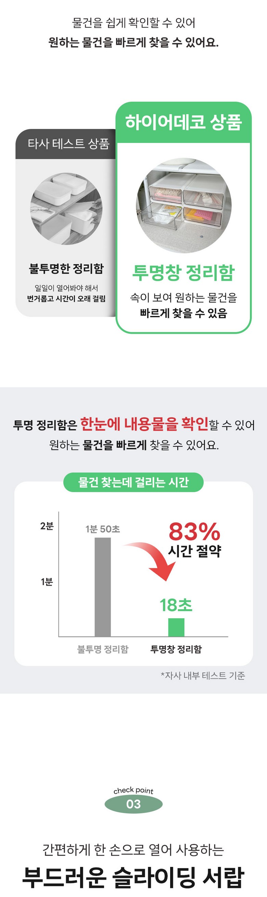Click the 부드러운 슬라이딩 서랍 heading

click(133, 877)
